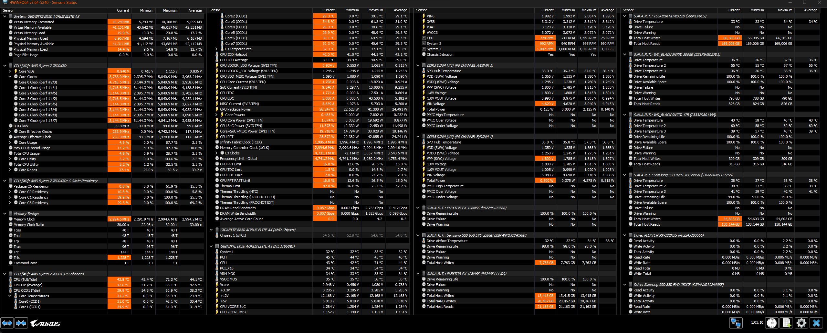
Task: Open the remote center network computers icon
Action: point(736,323)
